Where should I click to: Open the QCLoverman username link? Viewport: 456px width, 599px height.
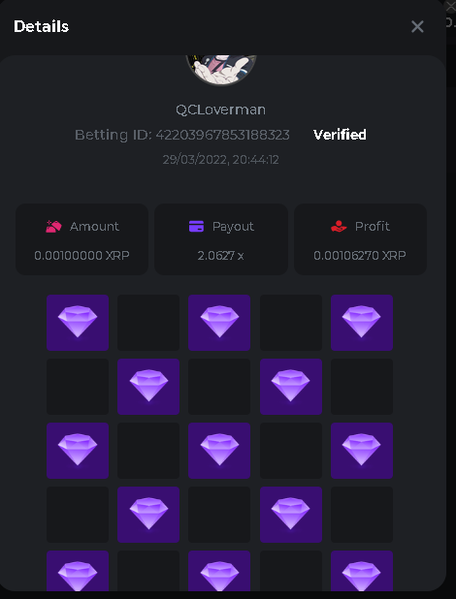pyautogui.click(x=221, y=110)
